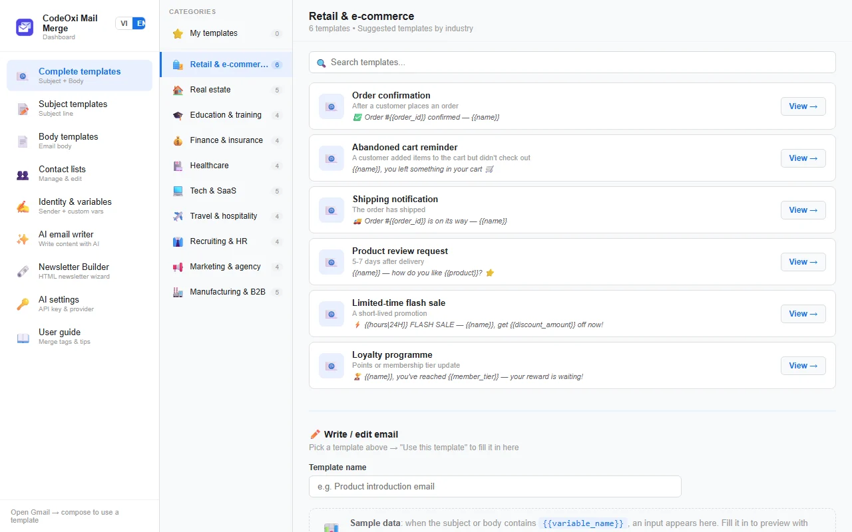852x532 pixels.
Task: View the Abandoned cart reminder template
Action: pos(803,158)
